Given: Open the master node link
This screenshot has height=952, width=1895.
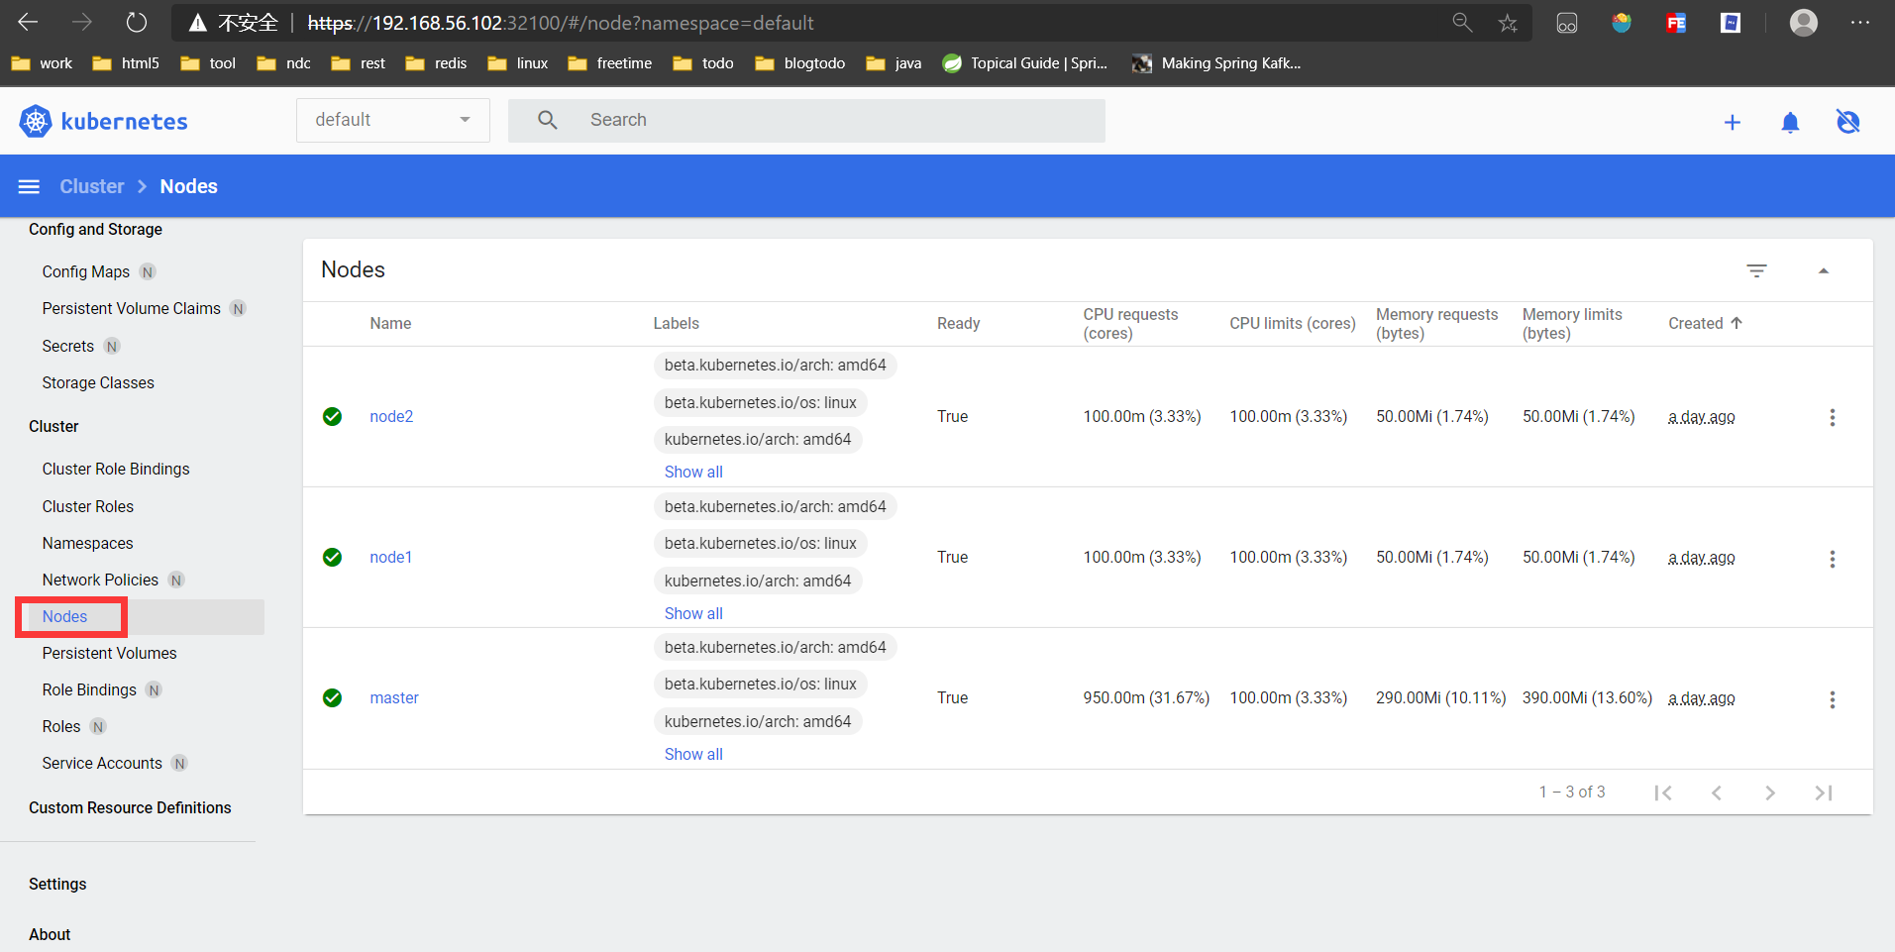Looking at the screenshot, I should [x=394, y=697].
